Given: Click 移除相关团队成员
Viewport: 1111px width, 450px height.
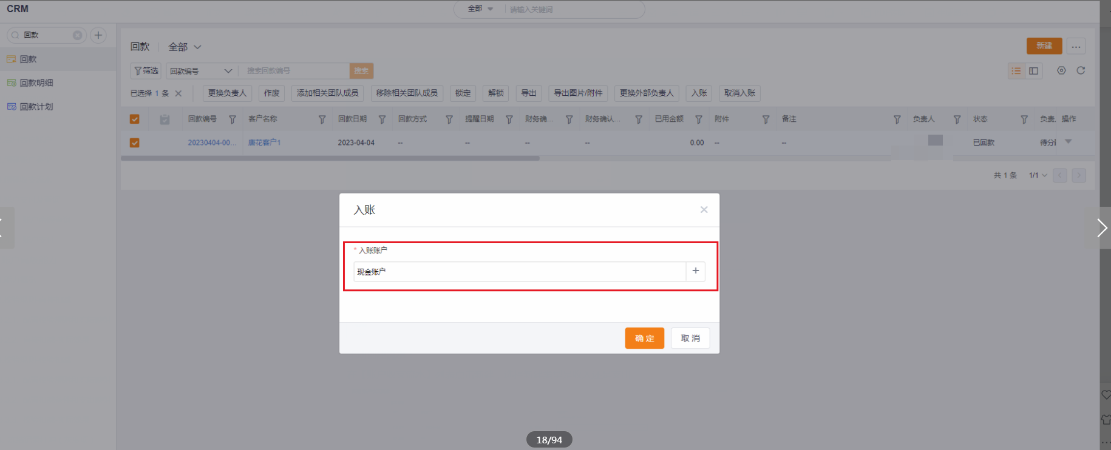Looking at the screenshot, I should (407, 93).
